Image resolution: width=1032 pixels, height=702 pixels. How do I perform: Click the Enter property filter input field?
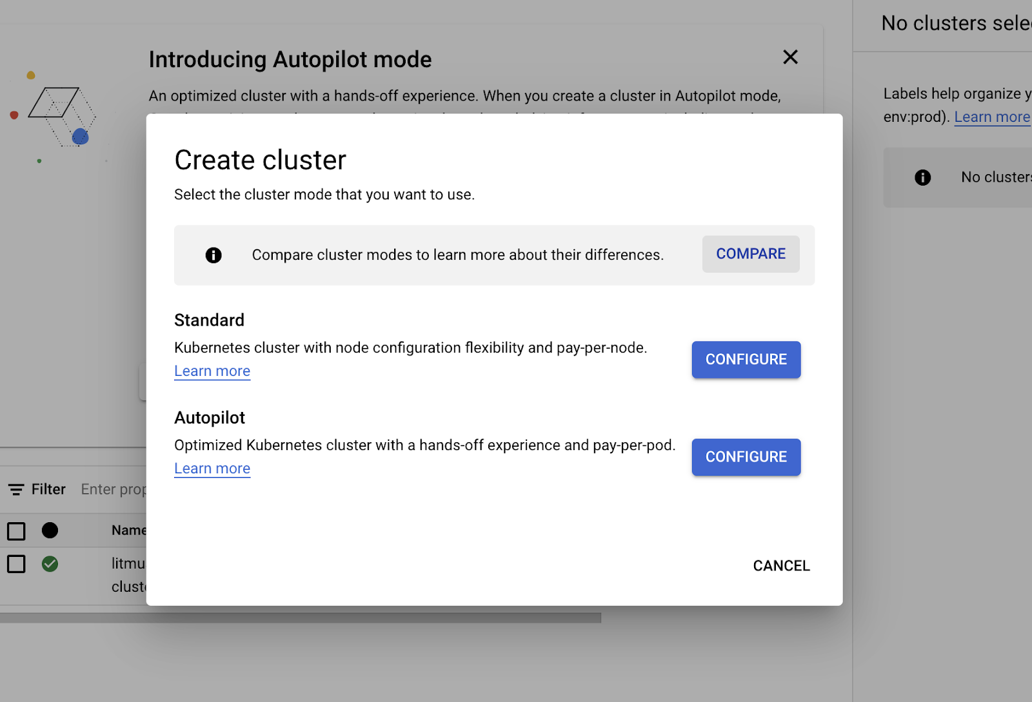point(116,489)
